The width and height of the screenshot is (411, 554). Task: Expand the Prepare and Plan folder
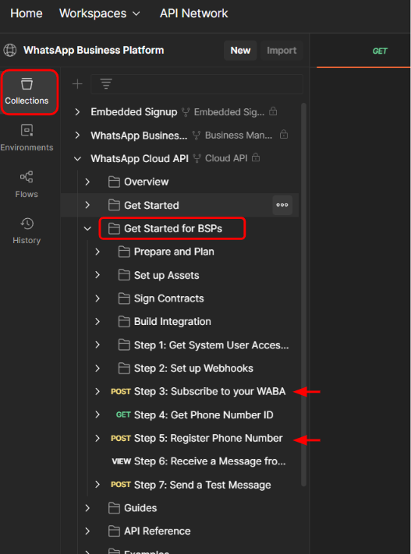(97, 252)
